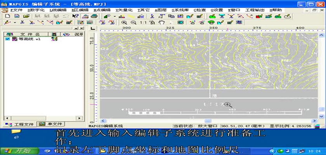Uncheck the 等高线.wl file checkbox
This screenshot has height=155, width=326.
pyautogui.click(x=7, y=39)
